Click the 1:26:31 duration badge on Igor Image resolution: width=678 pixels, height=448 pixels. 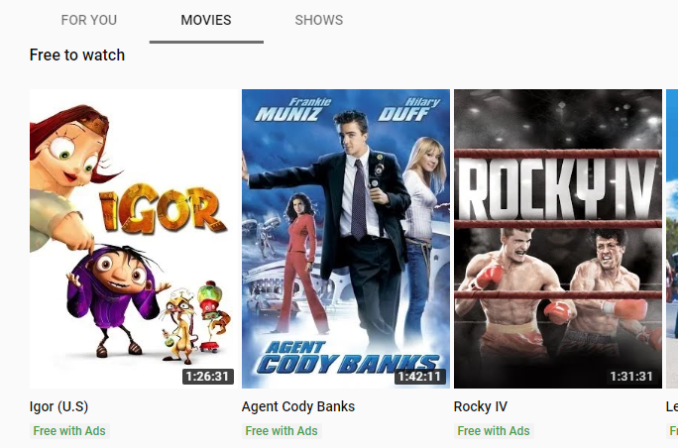tap(207, 377)
